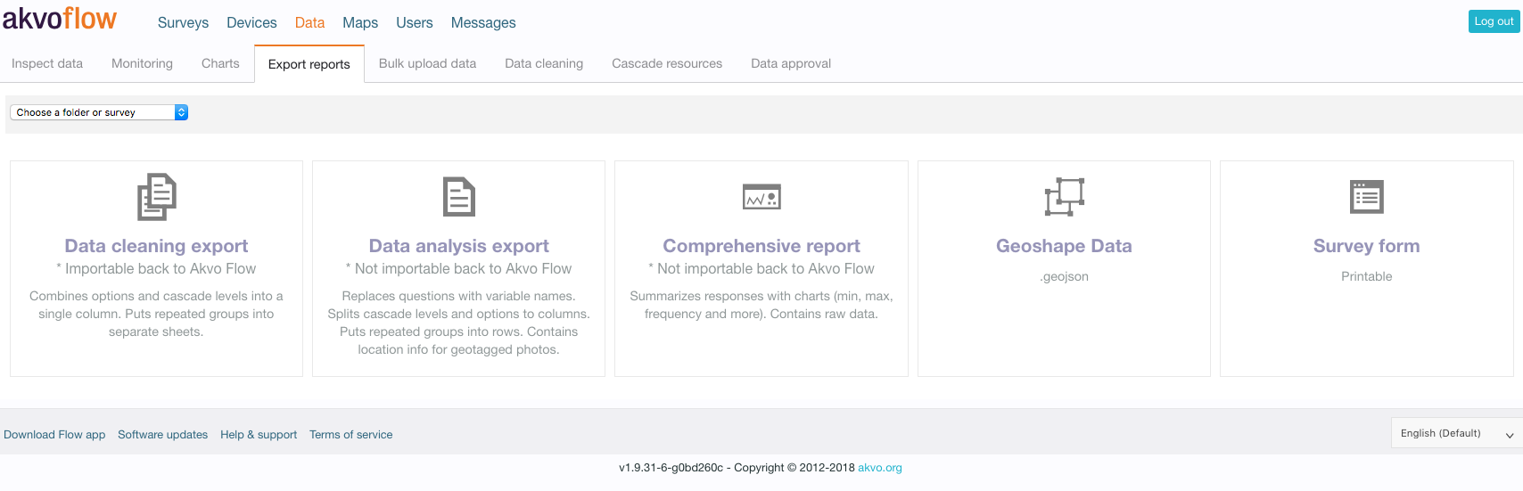Go to the Maps section
Image resolution: width=1523 pixels, height=491 pixels.
(360, 22)
